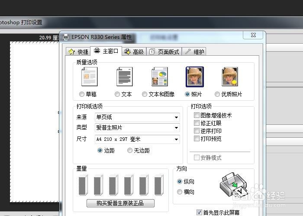303x216 pixels.
Task: Switch to the 维护 tab
Action: point(194,52)
